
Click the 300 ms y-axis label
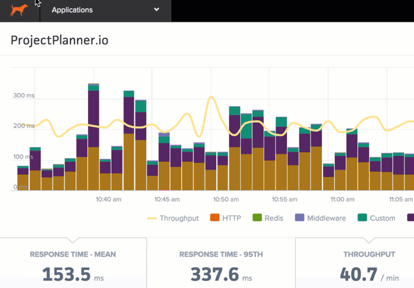24,95
